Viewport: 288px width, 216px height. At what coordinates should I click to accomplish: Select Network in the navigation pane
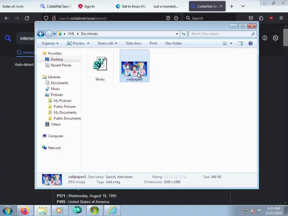point(54,148)
